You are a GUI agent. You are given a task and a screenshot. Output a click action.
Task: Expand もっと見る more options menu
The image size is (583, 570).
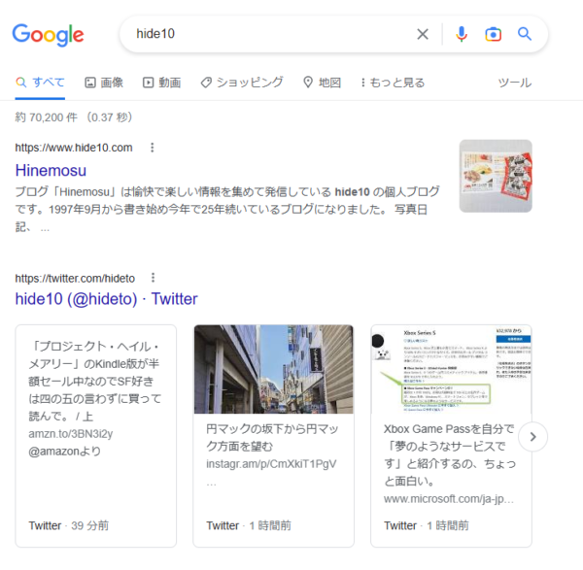point(393,83)
